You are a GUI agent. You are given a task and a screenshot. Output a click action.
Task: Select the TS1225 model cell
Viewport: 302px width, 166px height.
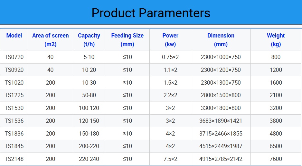(x=14, y=95)
